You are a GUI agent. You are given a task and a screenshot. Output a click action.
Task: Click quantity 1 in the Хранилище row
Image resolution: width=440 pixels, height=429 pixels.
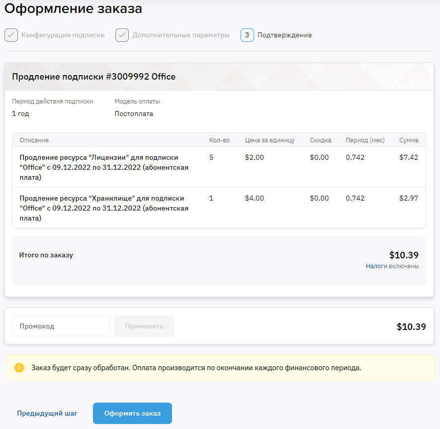point(211,198)
